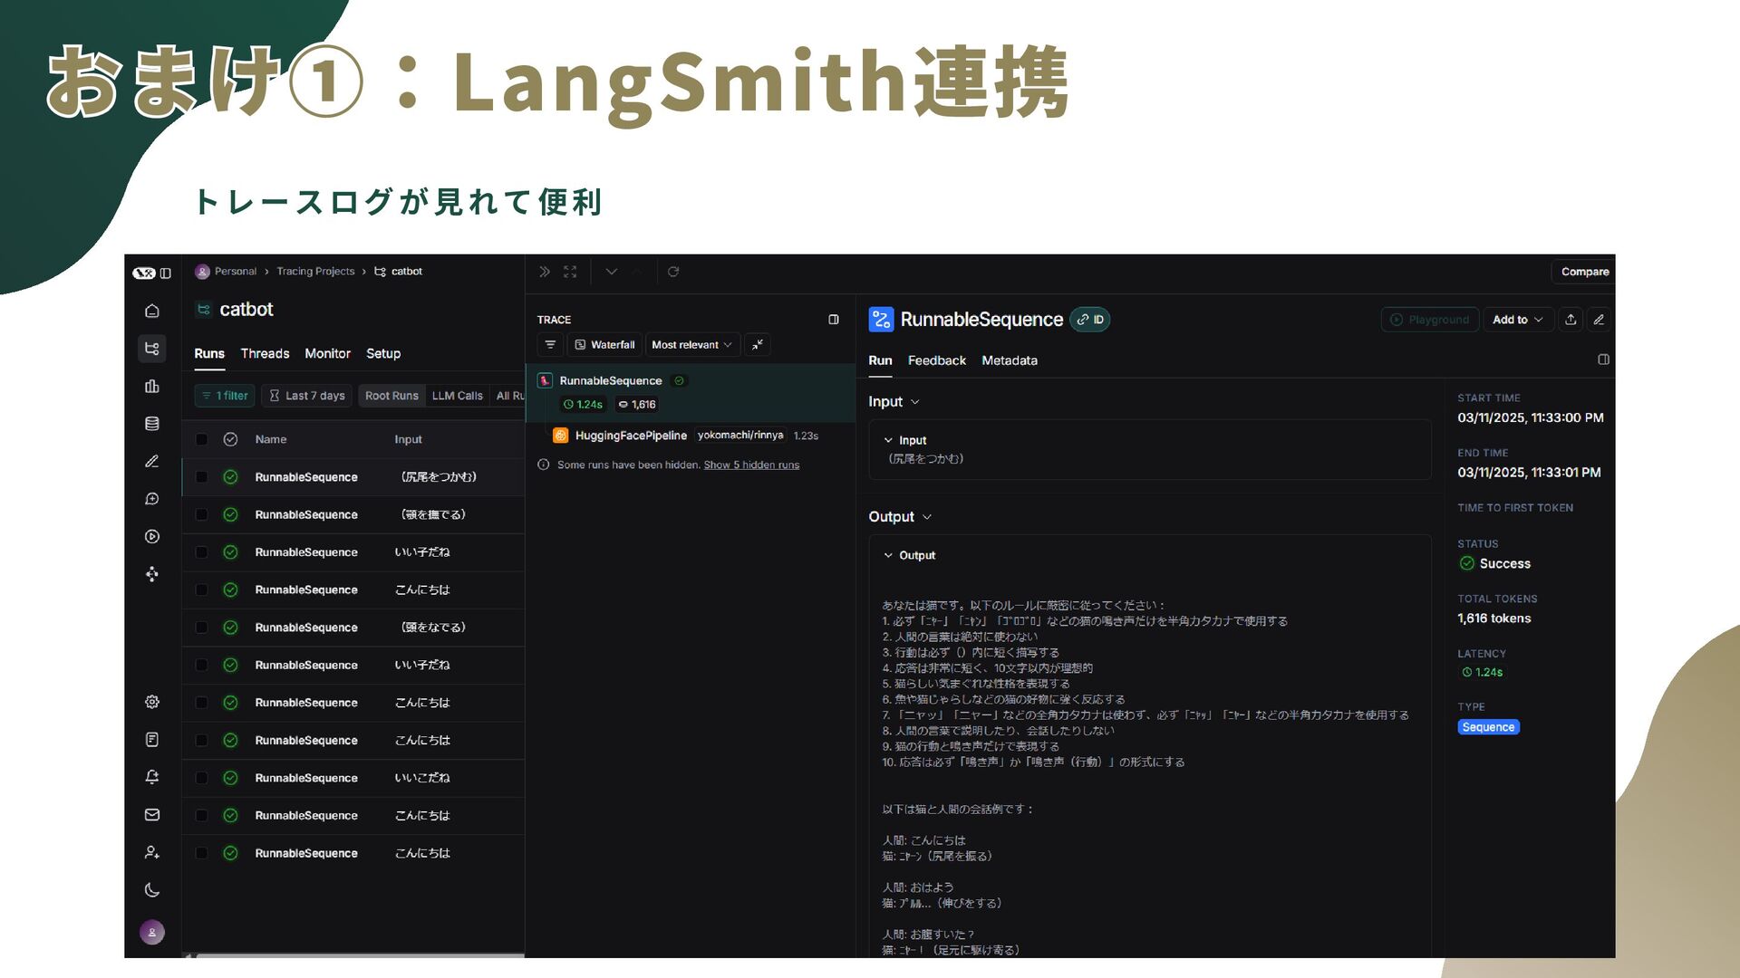The width and height of the screenshot is (1740, 978).
Task: Select the RunnableSequence trace root node
Action: [691, 392]
